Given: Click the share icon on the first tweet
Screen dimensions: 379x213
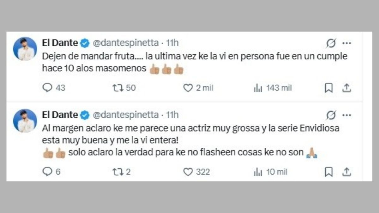Looking at the screenshot, I should point(347,88).
